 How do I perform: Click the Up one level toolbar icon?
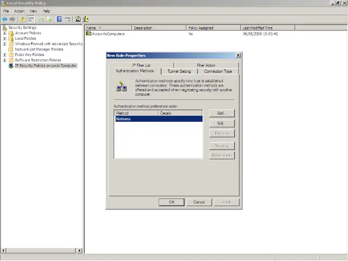click(23, 20)
